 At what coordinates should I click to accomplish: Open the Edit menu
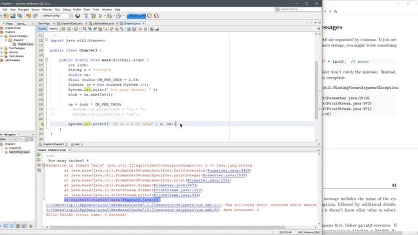5,9
